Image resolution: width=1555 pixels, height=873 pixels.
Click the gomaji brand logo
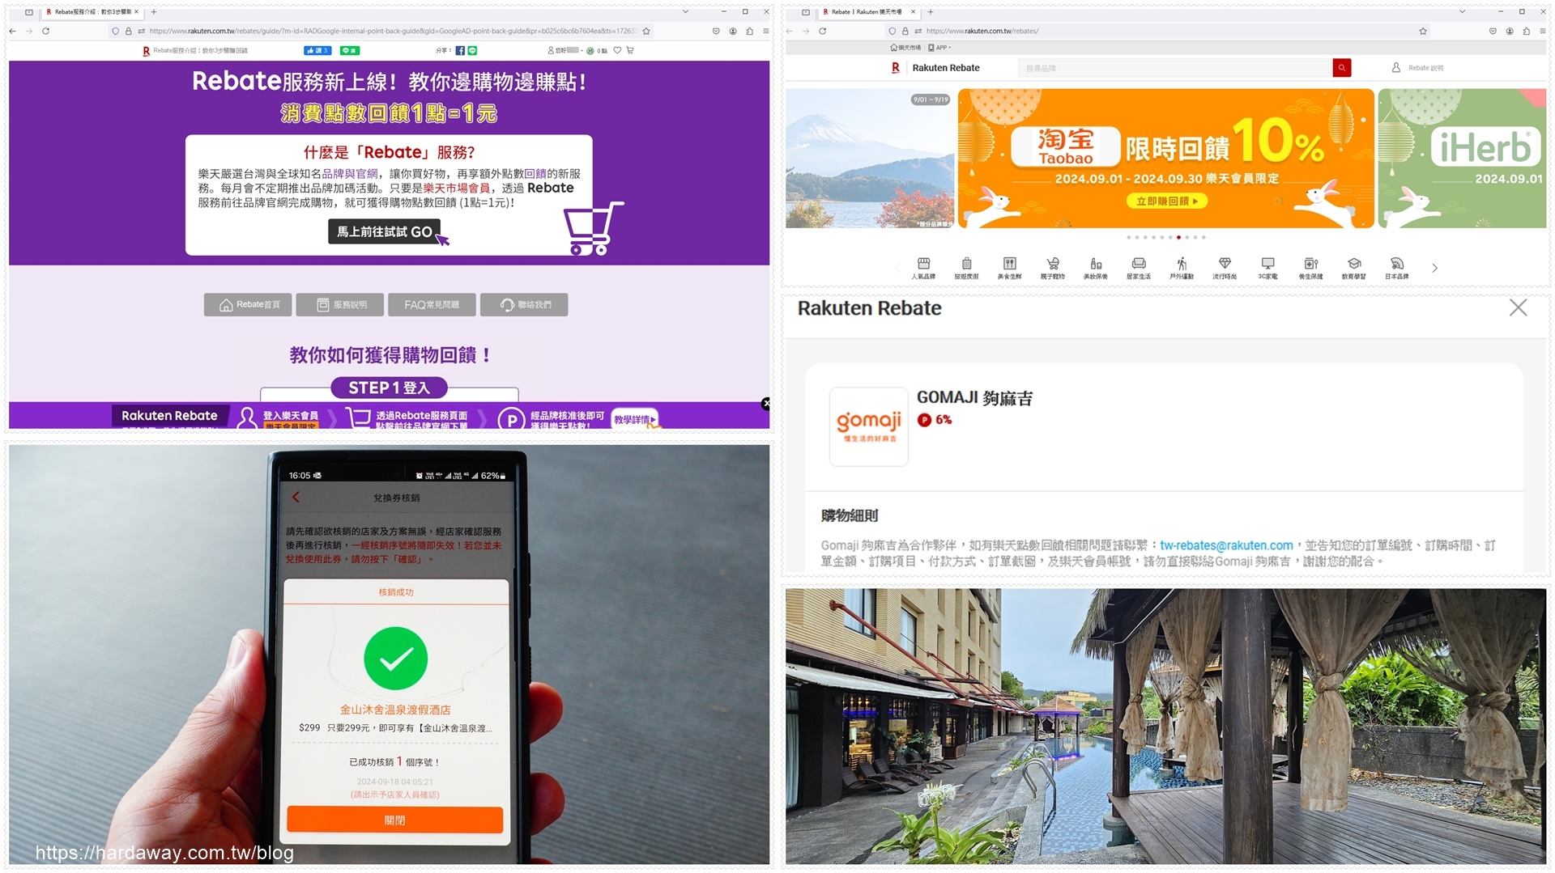click(868, 426)
